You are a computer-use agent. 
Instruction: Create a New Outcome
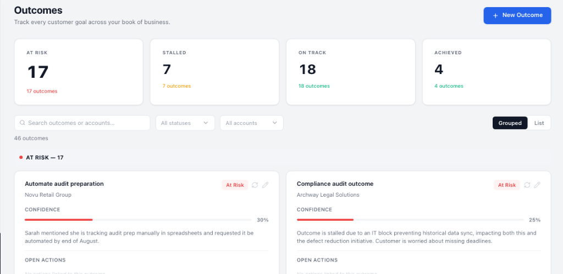point(517,15)
